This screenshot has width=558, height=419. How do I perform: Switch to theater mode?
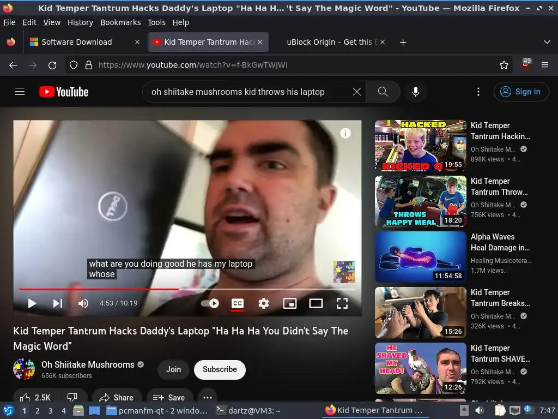[316, 303]
